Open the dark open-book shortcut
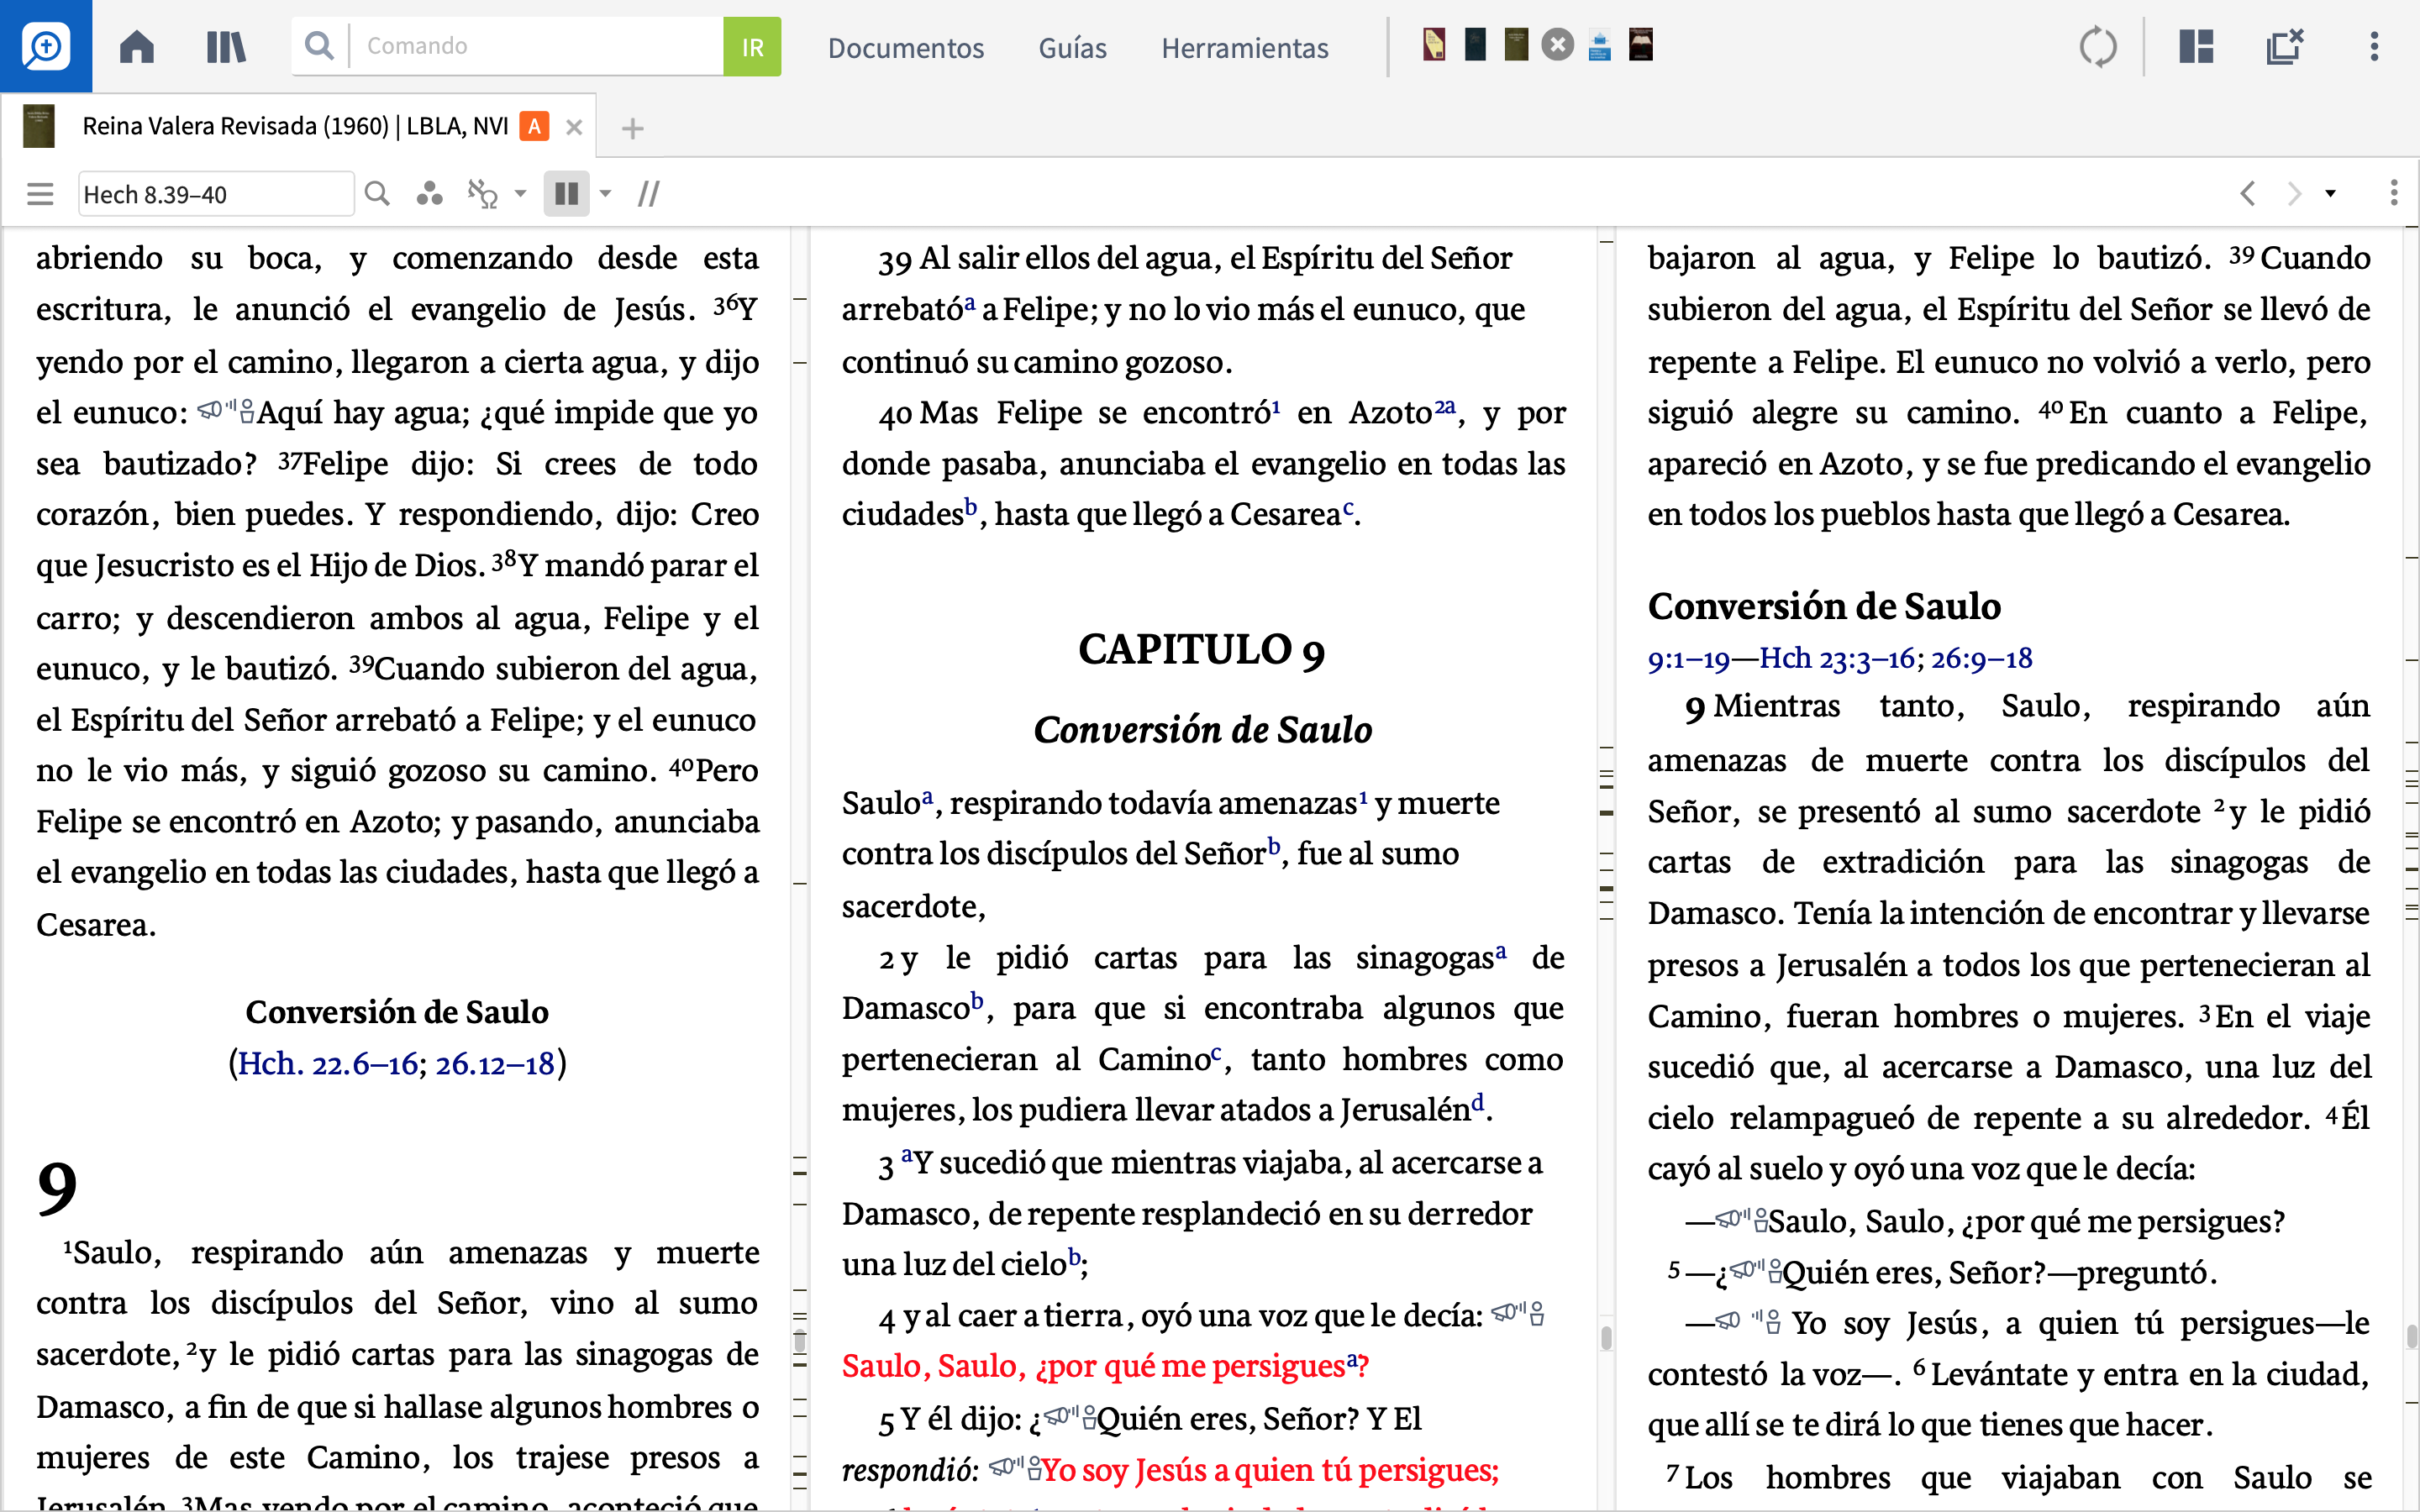 point(1641,45)
